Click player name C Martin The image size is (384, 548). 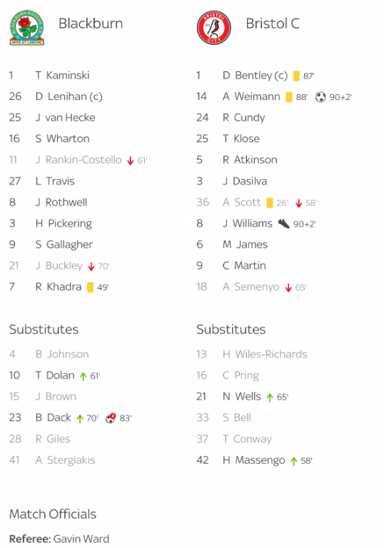(244, 265)
